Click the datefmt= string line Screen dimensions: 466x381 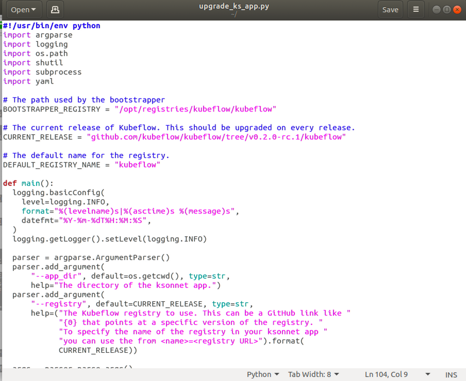coord(86,220)
